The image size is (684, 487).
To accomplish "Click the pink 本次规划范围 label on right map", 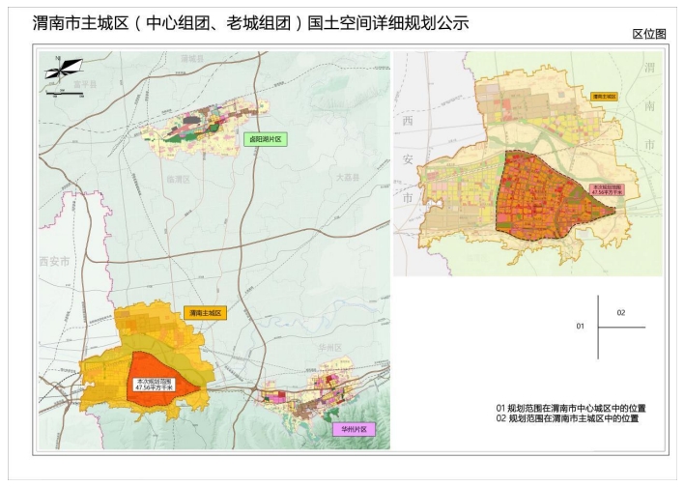I will pyautogui.click(x=608, y=190).
